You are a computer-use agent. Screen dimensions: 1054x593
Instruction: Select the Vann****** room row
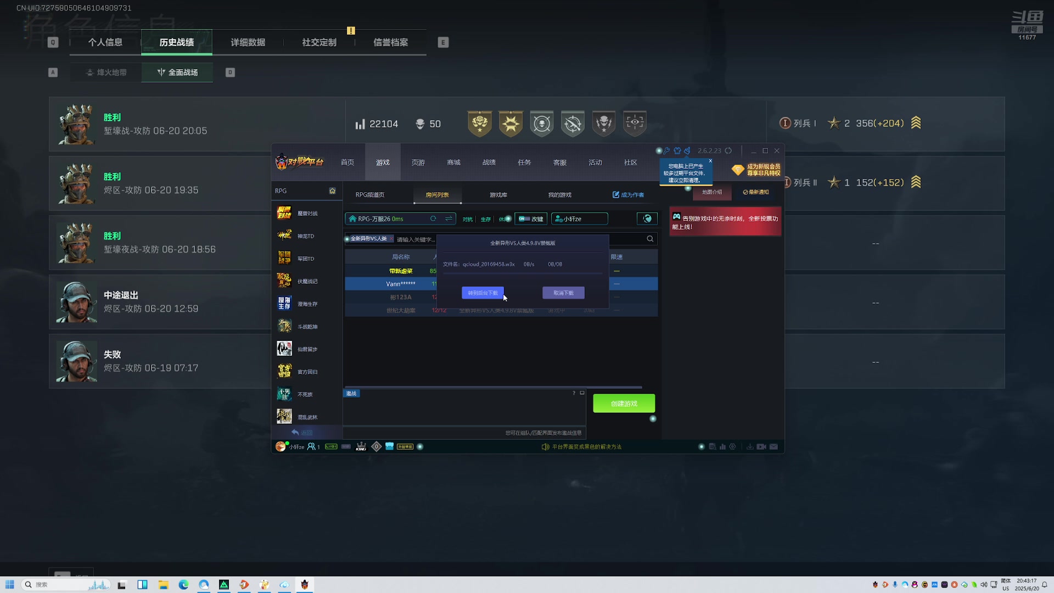pyautogui.click(x=501, y=284)
